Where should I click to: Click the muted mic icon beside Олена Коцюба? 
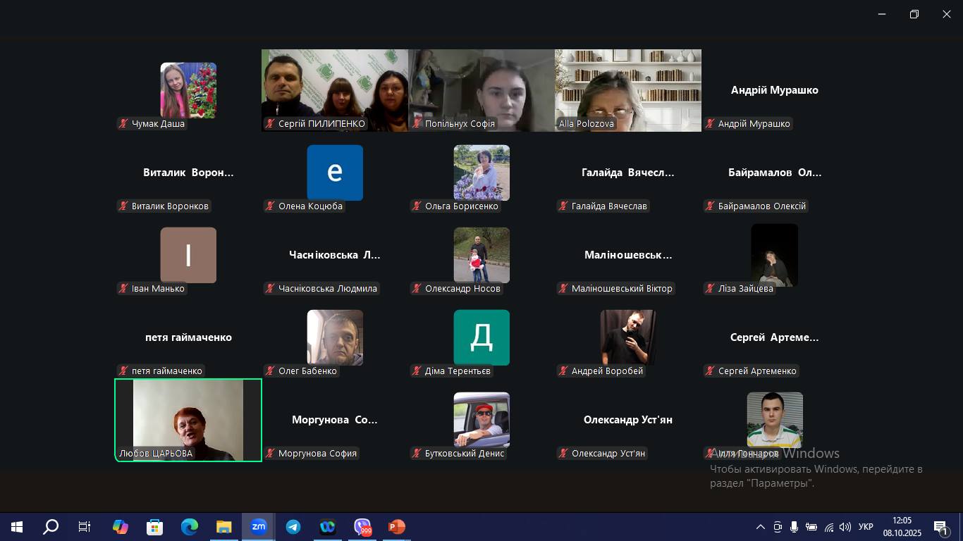(x=271, y=206)
